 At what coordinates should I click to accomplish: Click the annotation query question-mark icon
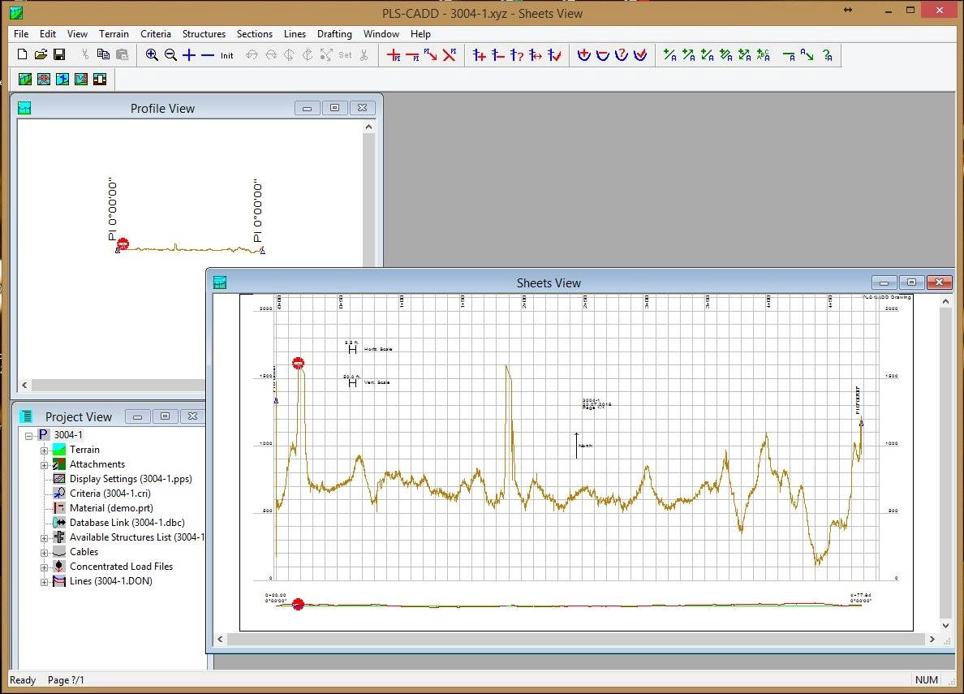828,54
